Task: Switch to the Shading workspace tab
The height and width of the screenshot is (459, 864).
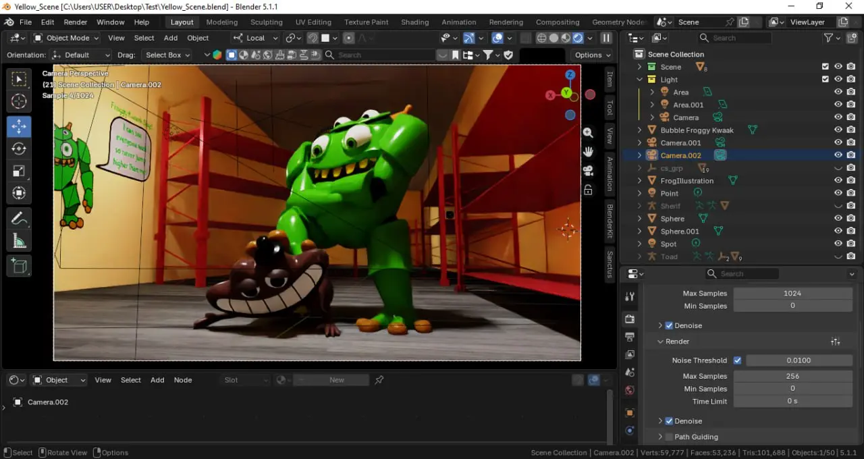Action: pyautogui.click(x=415, y=22)
